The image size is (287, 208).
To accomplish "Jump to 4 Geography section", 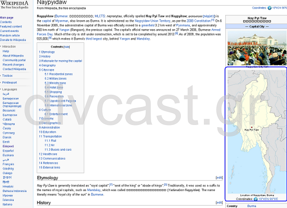I will [47, 66].
